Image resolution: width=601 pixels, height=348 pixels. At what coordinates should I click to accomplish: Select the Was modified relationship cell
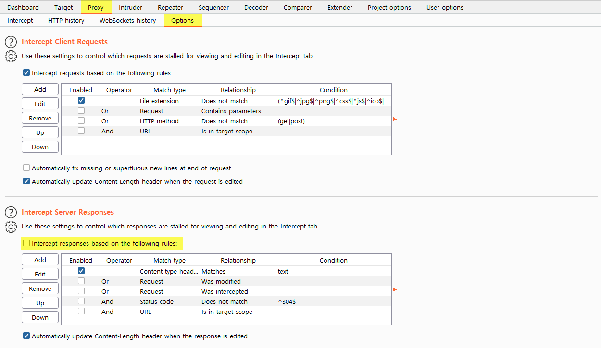coord(238,281)
